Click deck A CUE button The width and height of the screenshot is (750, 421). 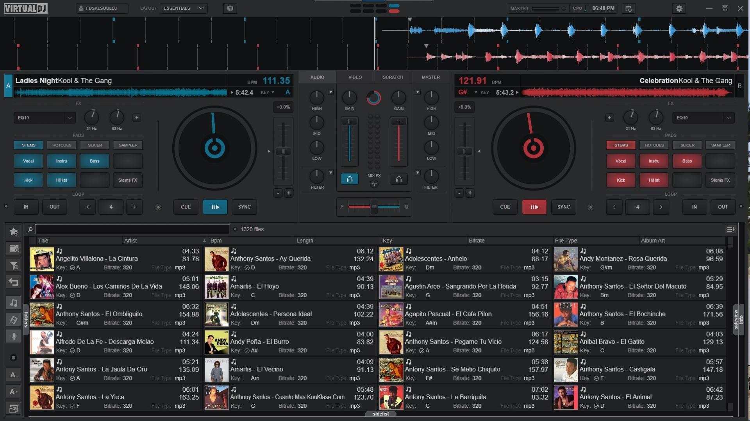[186, 207]
